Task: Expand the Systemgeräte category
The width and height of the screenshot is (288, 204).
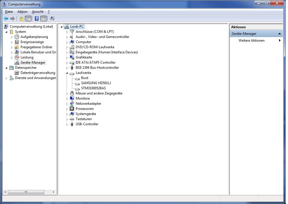Action: point(67,114)
